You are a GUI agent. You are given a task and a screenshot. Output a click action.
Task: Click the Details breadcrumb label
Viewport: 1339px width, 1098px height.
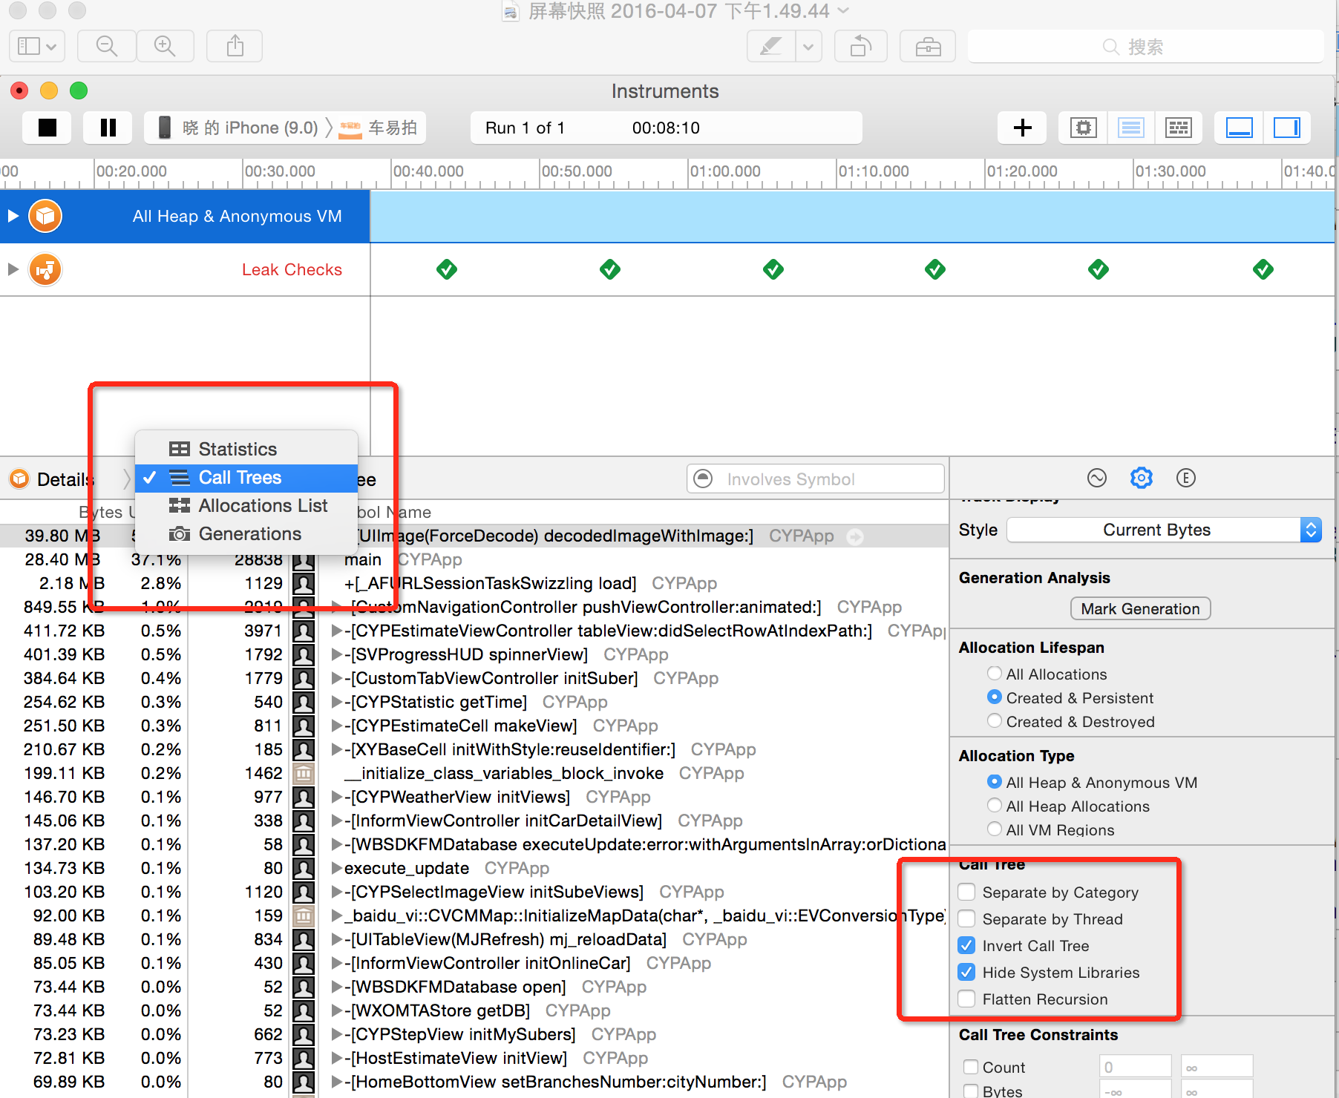tap(65, 479)
